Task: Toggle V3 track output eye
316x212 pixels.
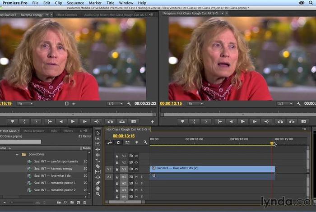Action: [136, 156]
